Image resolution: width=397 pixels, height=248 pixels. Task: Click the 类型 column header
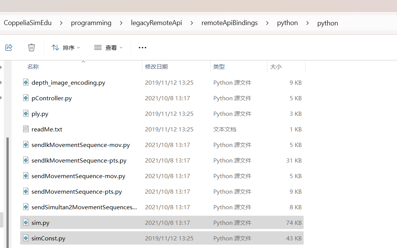click(x=219, y=66)
